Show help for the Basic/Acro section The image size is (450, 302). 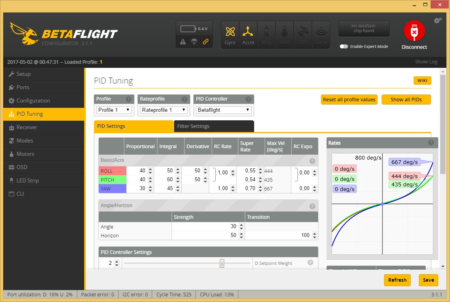[x=312, y=161]
